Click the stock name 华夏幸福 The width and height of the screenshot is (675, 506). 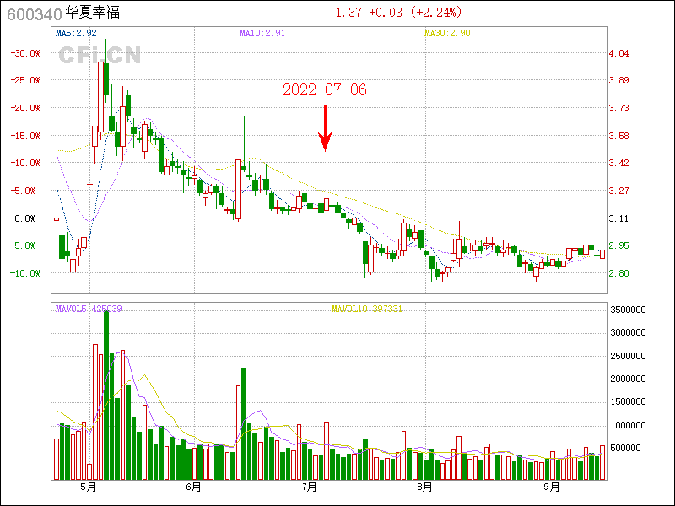(x=92, y=13)
